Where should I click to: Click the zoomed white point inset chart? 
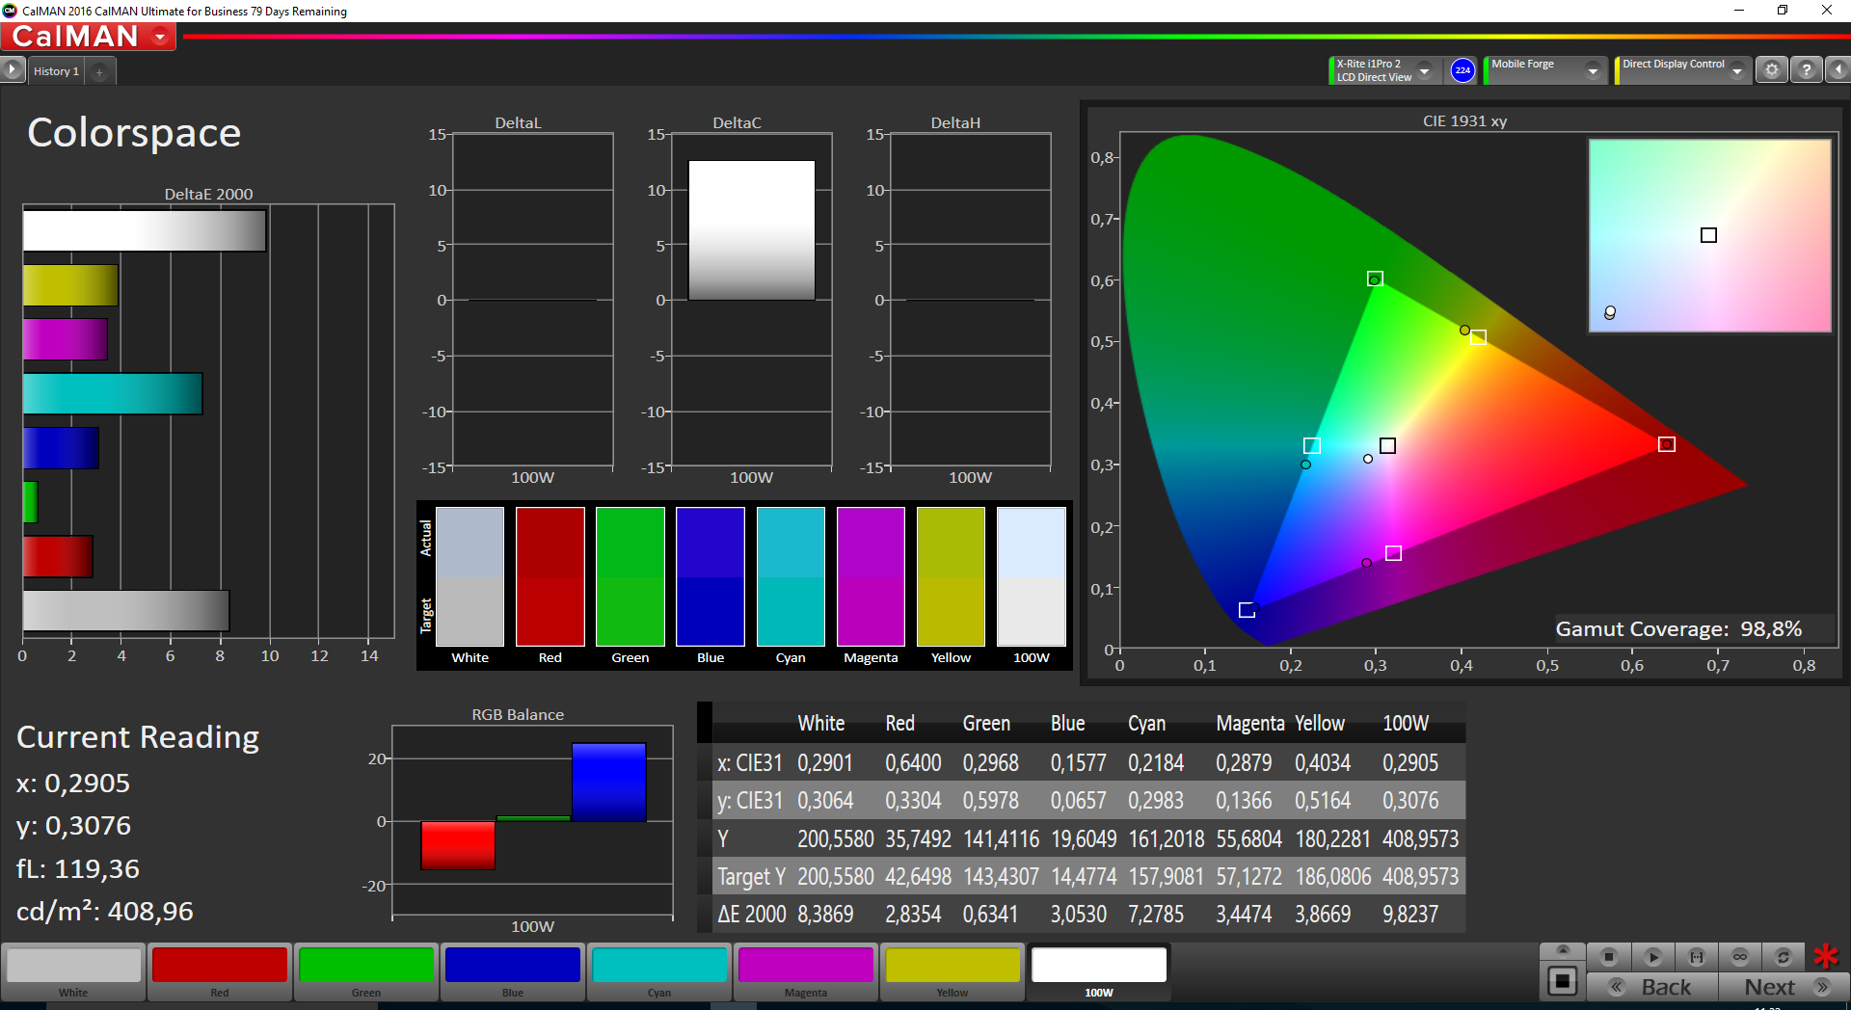pos(1710,236)
